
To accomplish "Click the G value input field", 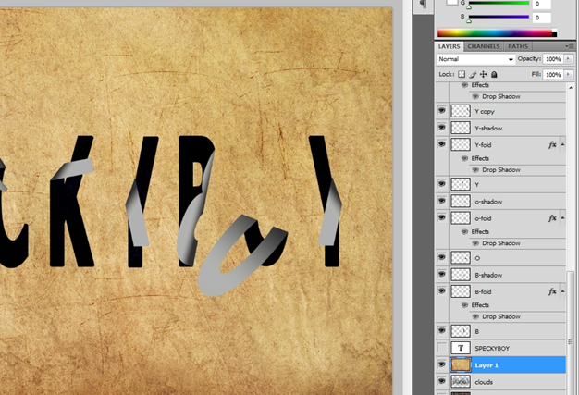I will 542,4.
